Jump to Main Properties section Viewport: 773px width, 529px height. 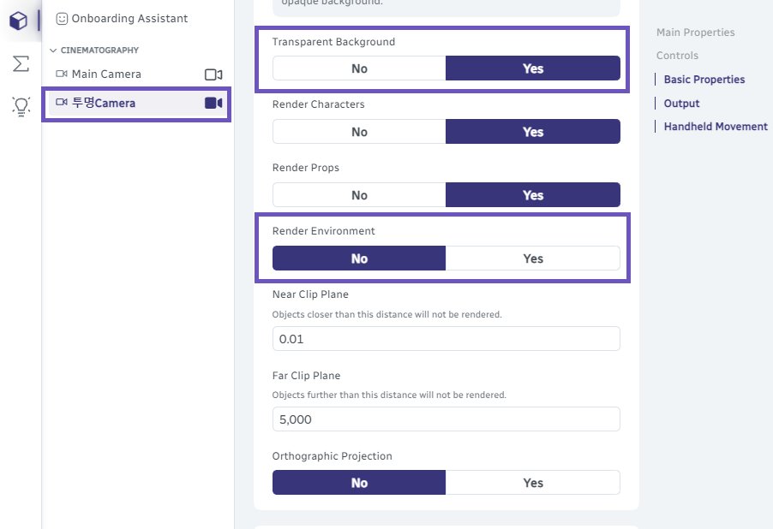coord(695,33)
